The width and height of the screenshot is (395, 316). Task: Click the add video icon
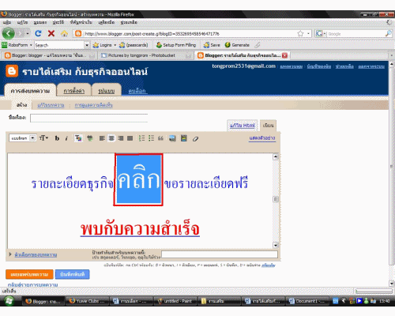pos(184,138)
